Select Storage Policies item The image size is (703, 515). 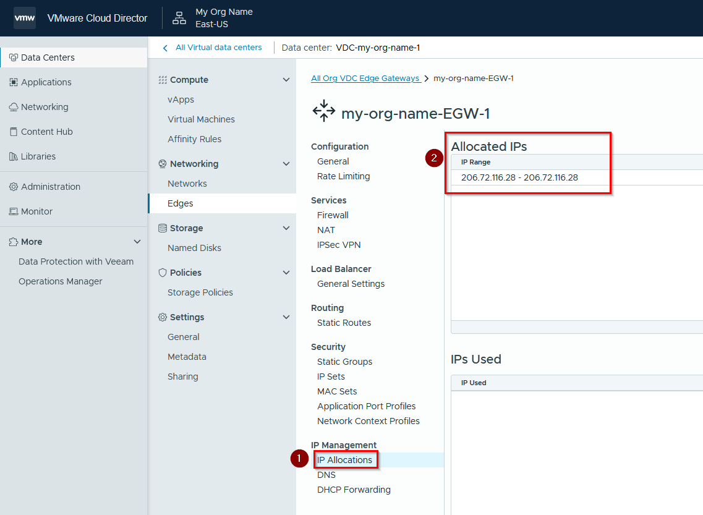200,292
